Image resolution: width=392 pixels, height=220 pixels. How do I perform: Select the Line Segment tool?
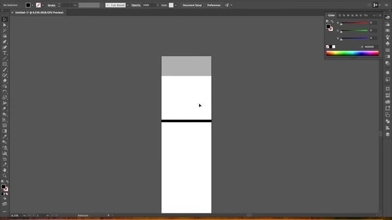pos(4,59)
